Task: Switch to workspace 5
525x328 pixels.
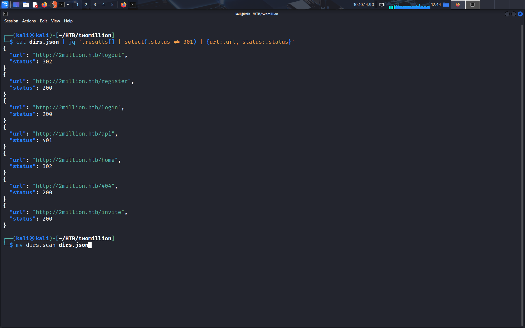Action: [112, 4]
